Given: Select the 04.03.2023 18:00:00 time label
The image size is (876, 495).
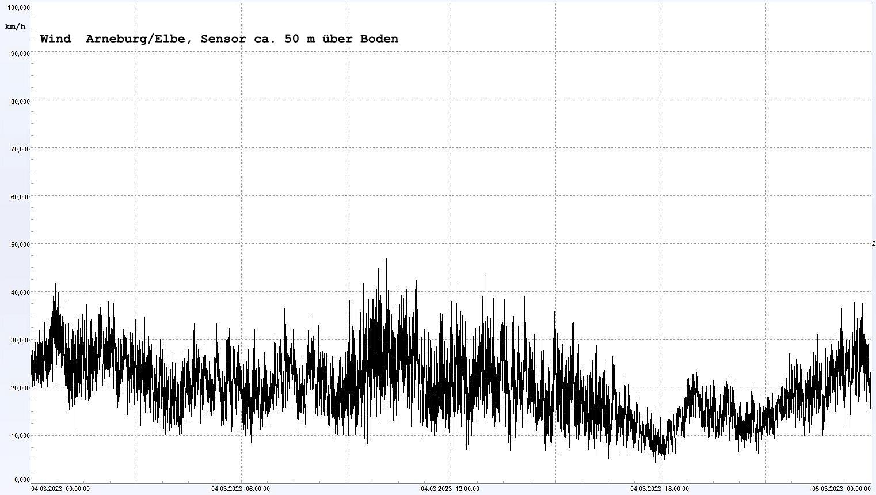Looking at the screenshot, I should point(660,489).
